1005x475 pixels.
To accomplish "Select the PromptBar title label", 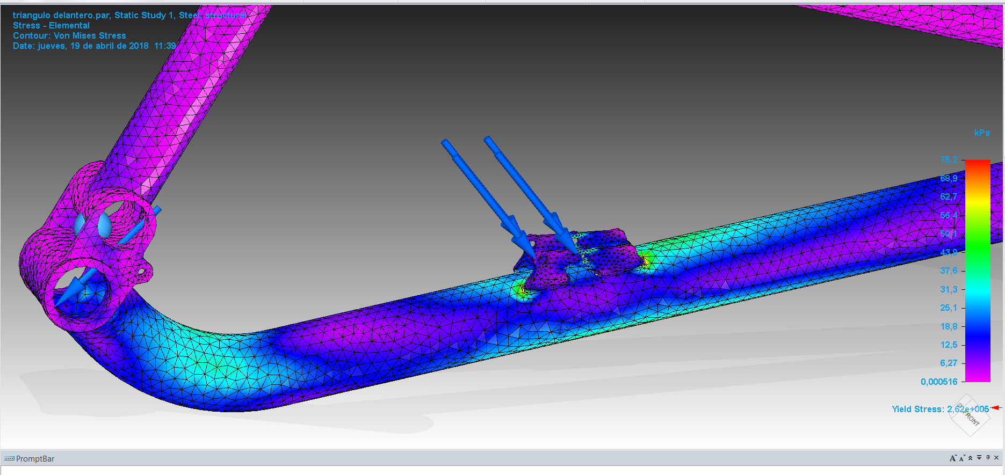I will [x=35, y=459].
